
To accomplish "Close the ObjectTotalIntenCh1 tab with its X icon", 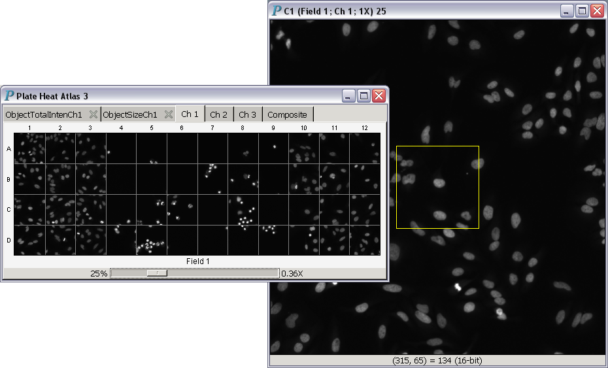I will [x=93, y=114].
